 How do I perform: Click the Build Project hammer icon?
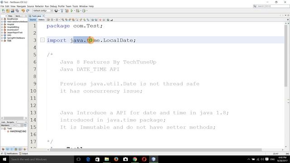(62, 11)
